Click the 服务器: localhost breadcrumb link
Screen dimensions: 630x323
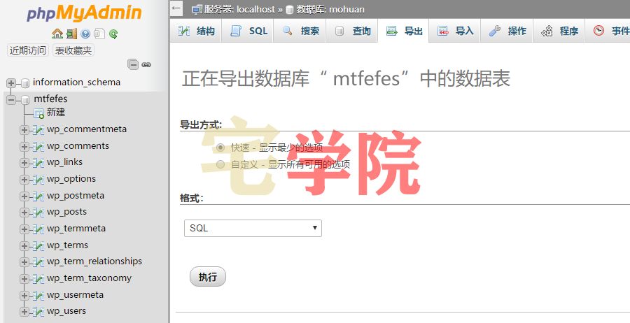(239, 10)
